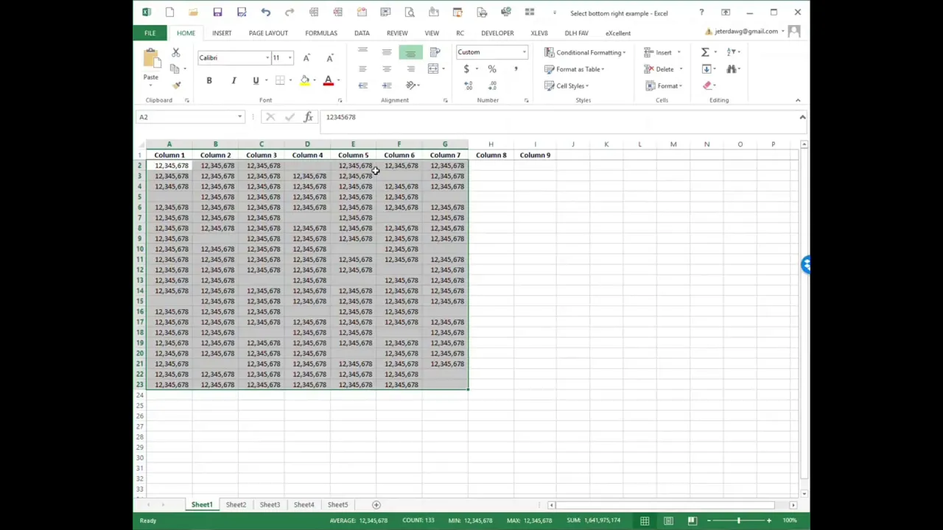Click the Format cells button
The width and height of the screenshot is (943, 530).
pos(664,85)
